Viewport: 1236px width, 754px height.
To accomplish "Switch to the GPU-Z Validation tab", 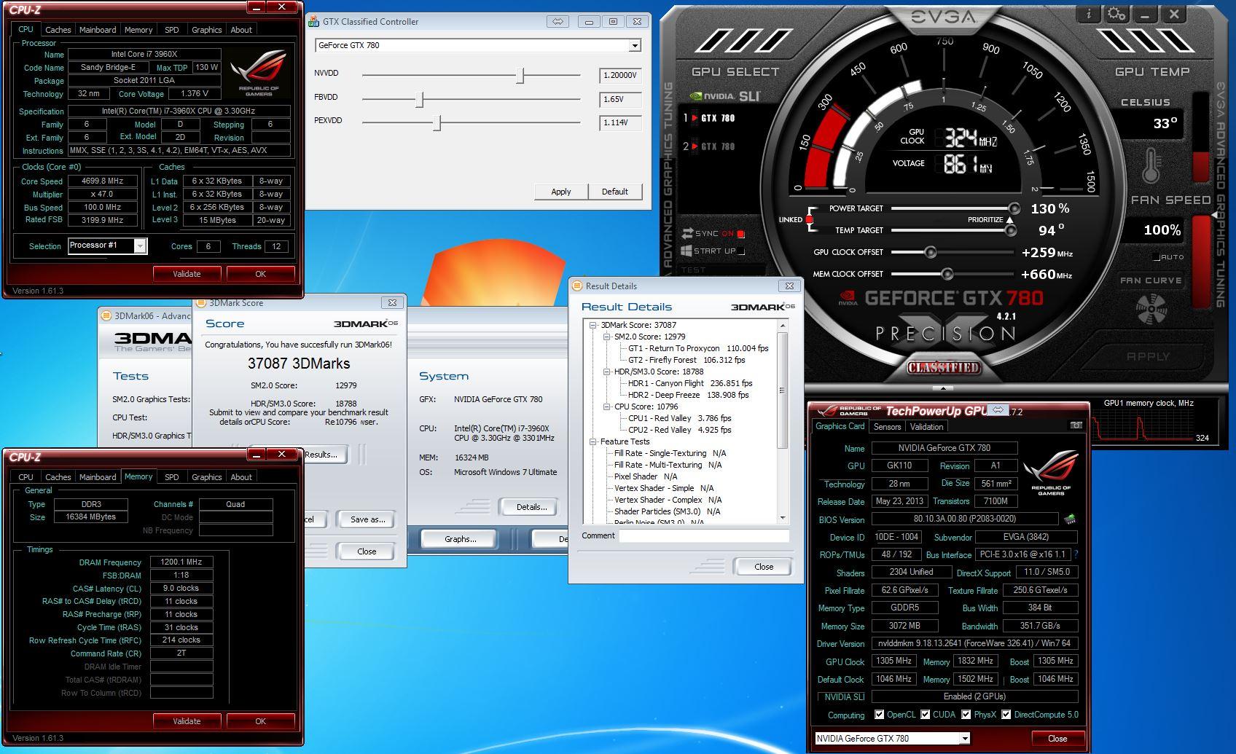I will click(x=926, y=427).
